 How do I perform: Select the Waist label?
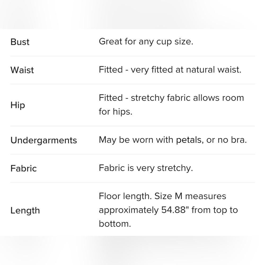(x=22, y=70)
